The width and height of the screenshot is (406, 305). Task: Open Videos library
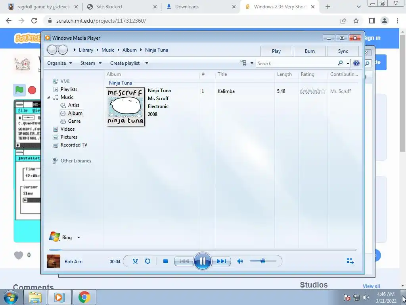click(x=67, y=129)
